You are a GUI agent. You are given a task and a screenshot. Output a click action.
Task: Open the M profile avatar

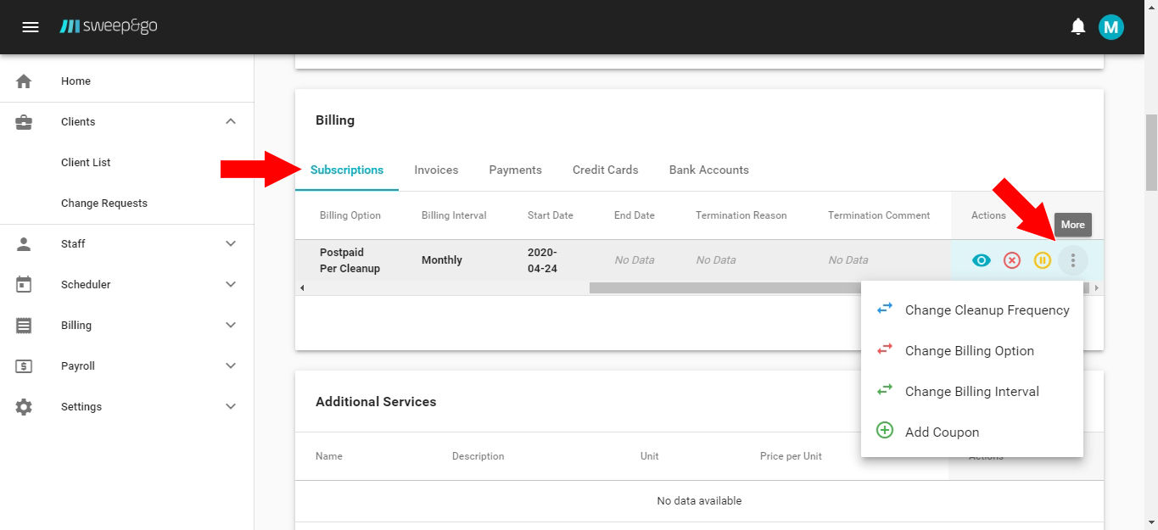1111,26
